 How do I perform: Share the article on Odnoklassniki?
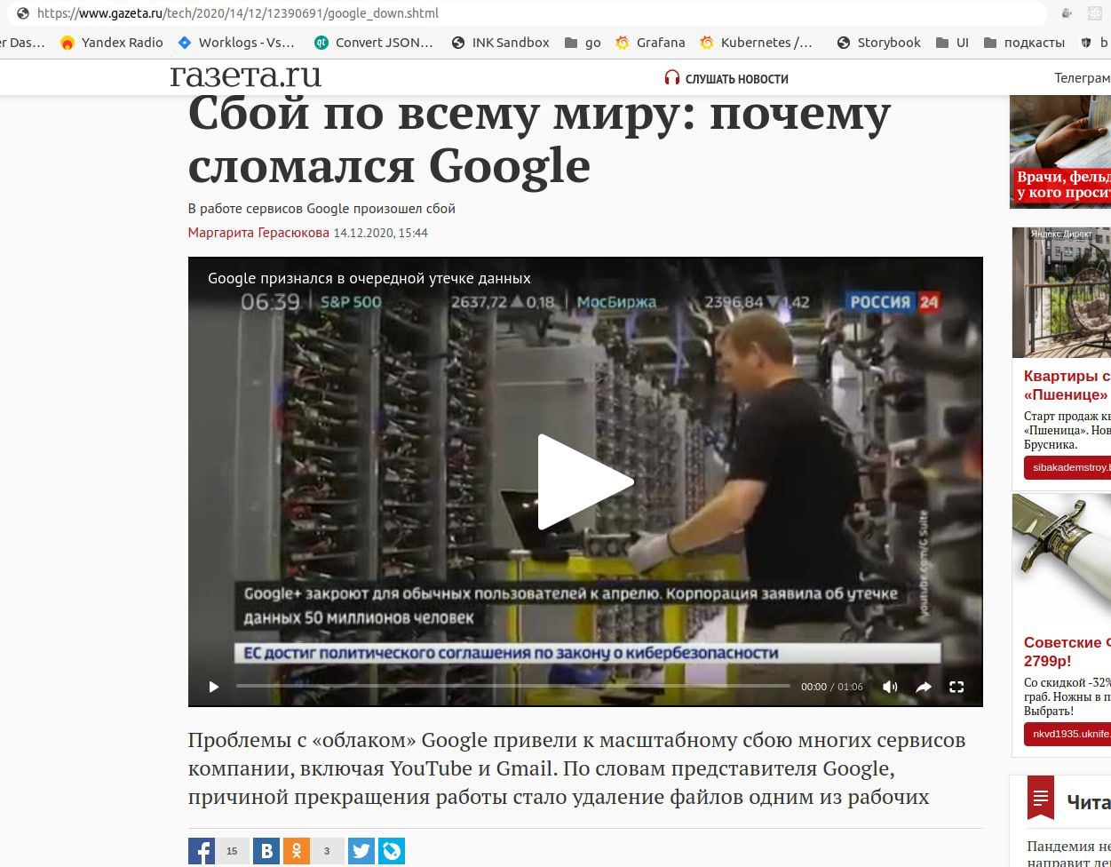pyautogui.click(x=297, y=851)
